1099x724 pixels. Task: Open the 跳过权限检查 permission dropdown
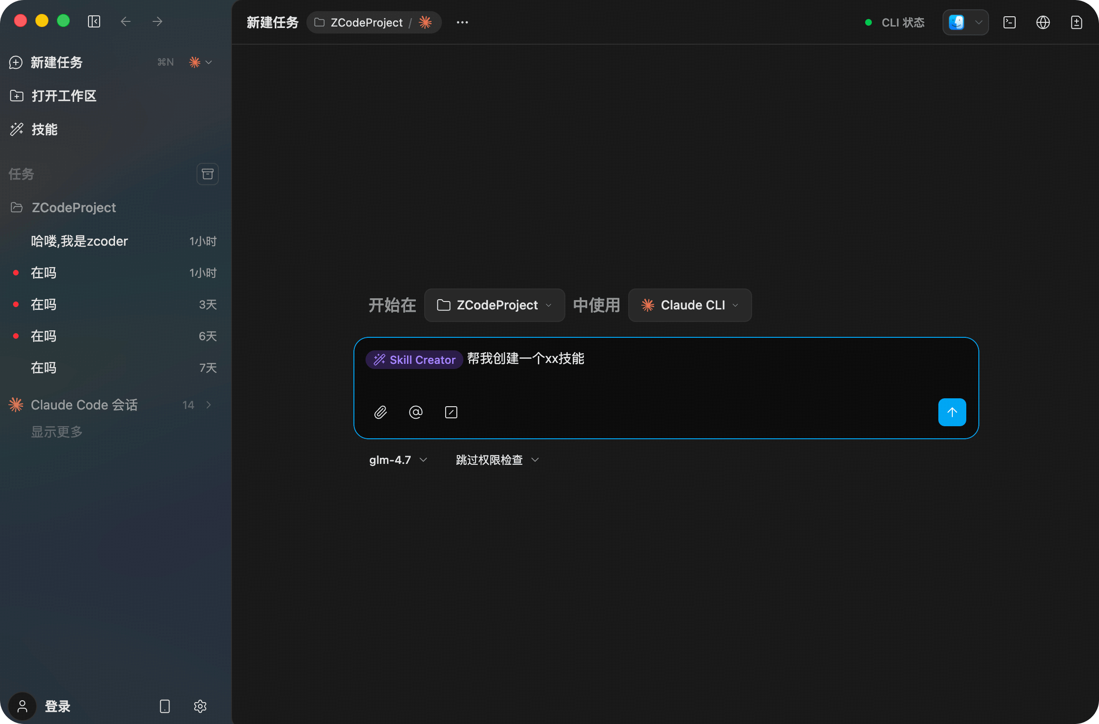497,460
